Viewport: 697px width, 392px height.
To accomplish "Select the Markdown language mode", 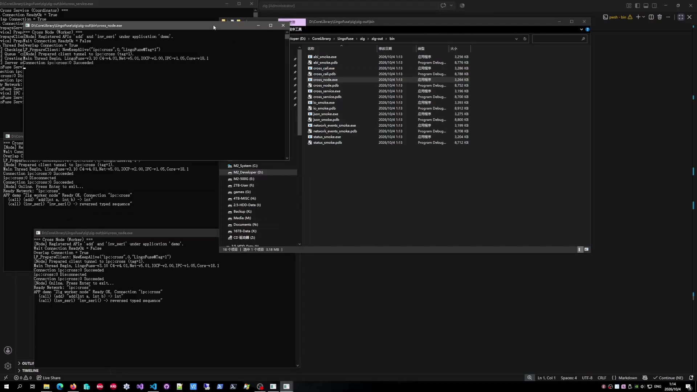I will click(x=628, y=378).
